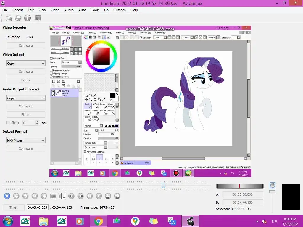Open the Recent menu

click(17, 10)
